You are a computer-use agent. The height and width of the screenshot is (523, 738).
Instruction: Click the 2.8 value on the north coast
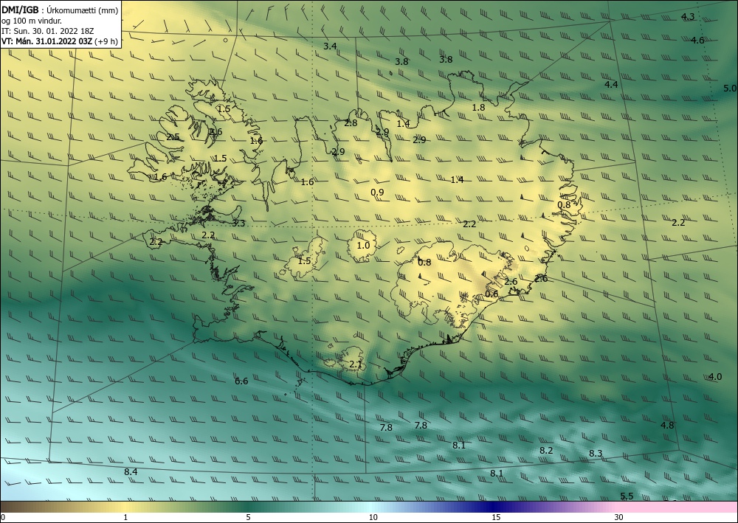pyautogui.click(x=351, y=123)
